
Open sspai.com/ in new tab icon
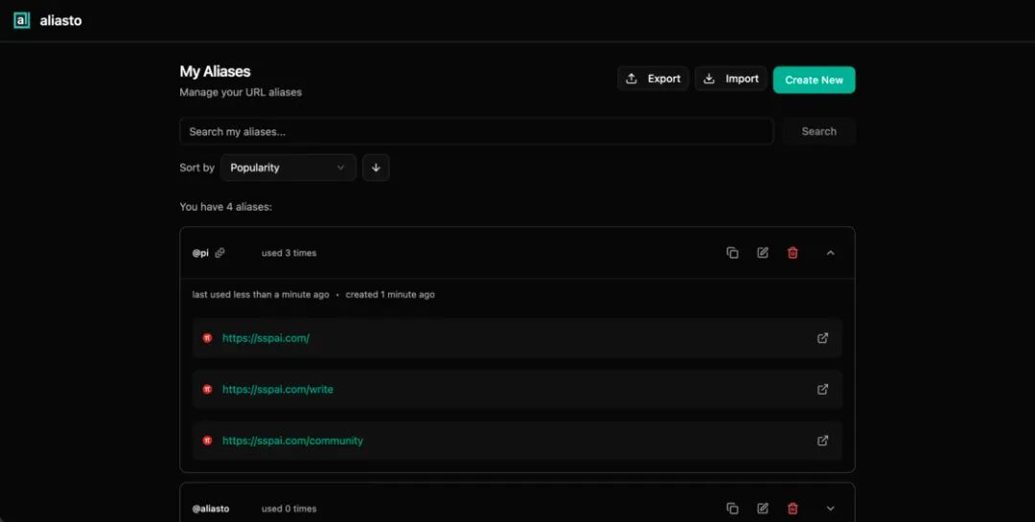click(822, 338)
